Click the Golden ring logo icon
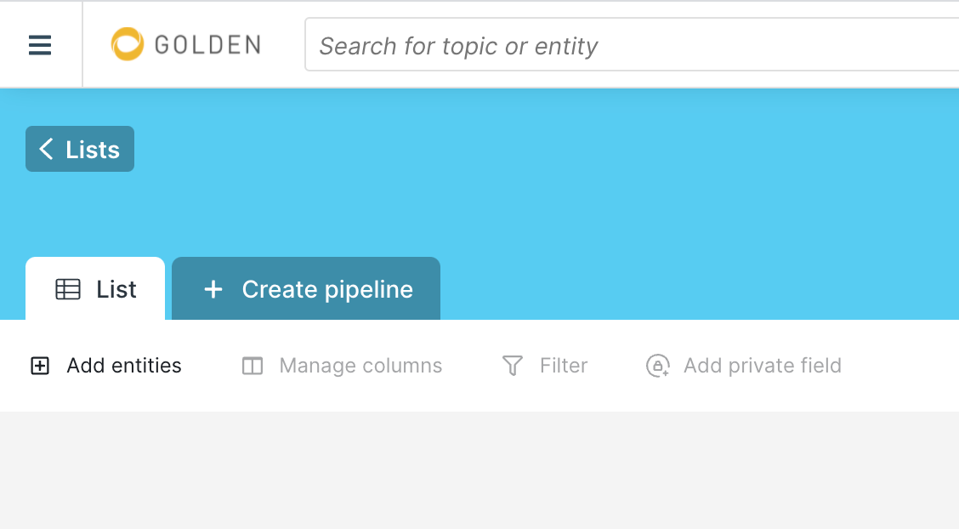The height and width of the screenshot is (529, 959). (x=128, y=44)
